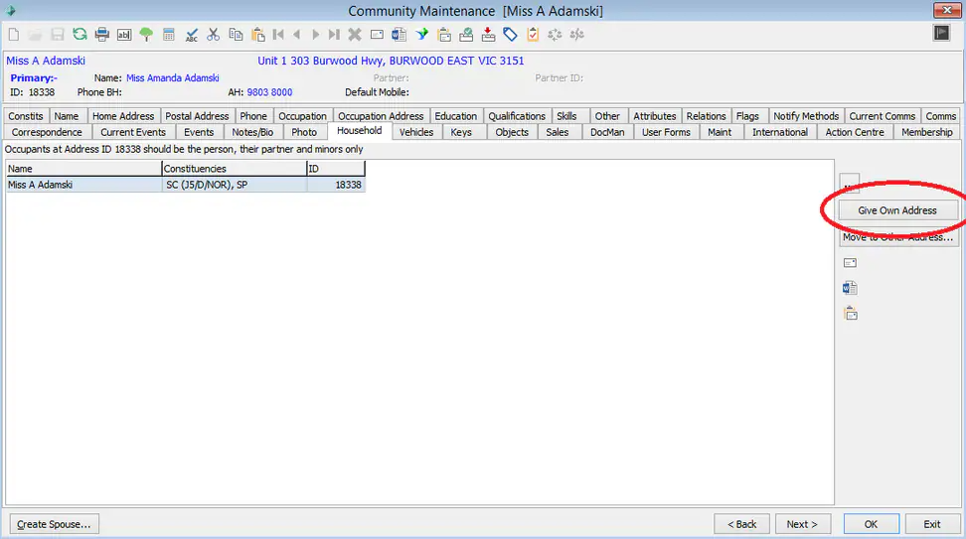Click the Constituencies column header
This screenshot has height=539, width=966.
[x=235, y=169]
